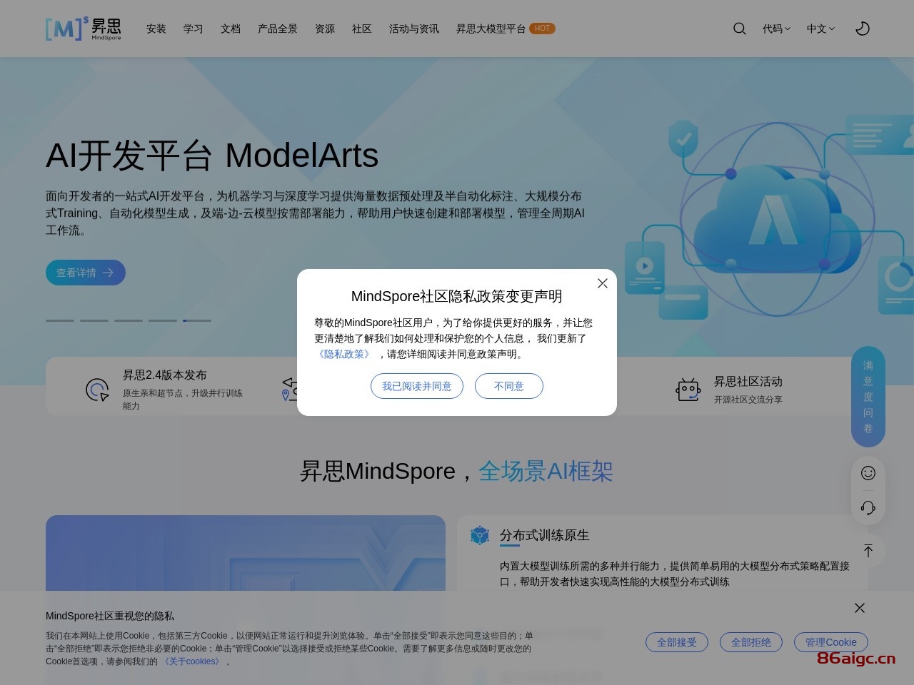
Task: Close the cookie banner
Action: (860, 608)
